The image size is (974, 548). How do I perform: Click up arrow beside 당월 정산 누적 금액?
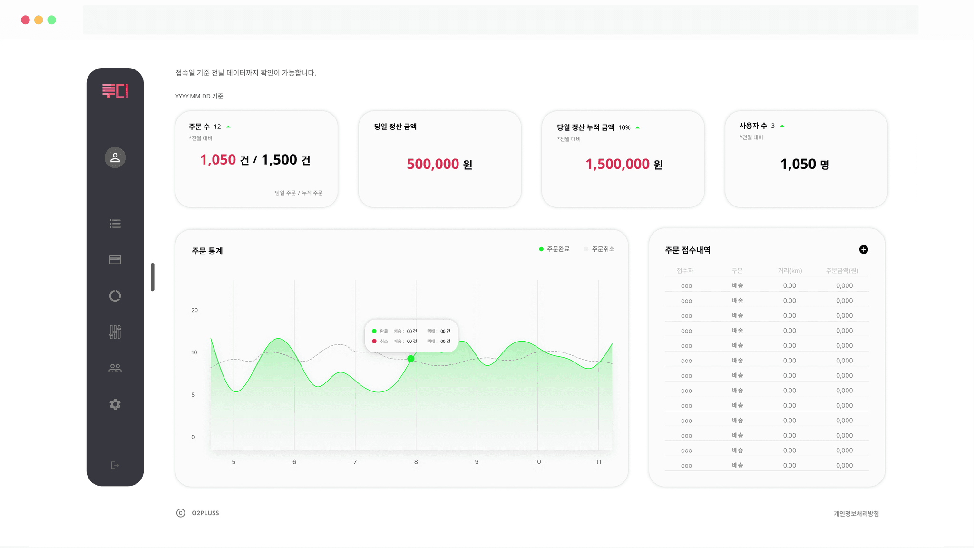(x=638, y=127)
